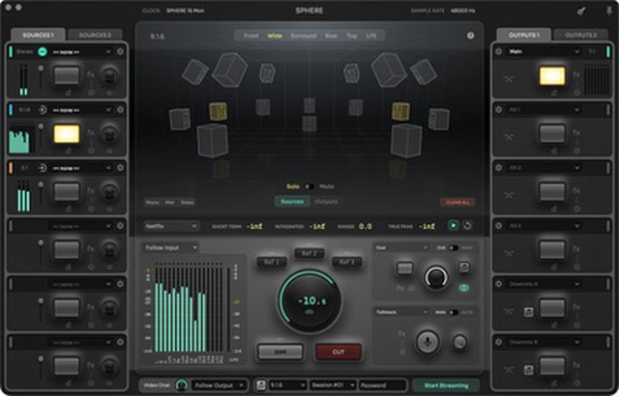The width and height of the screenshot is (619, 396).
Task: Switch to the Sources 1 tab
Action: click(38, 35)
